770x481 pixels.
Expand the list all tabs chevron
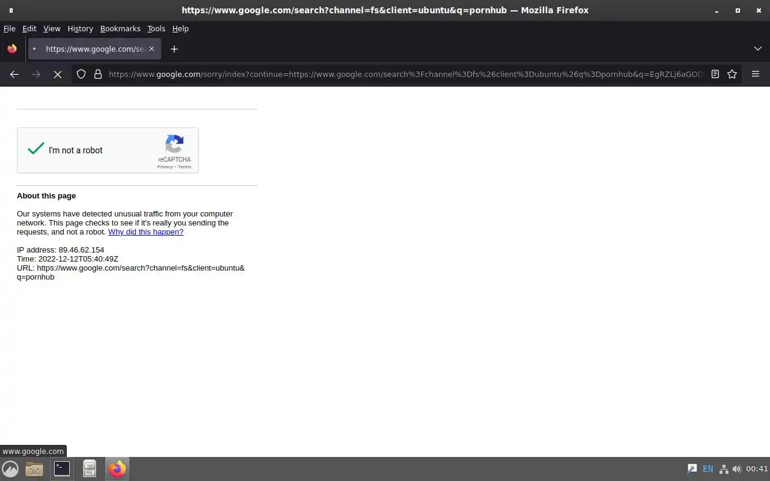click(758, 49)
